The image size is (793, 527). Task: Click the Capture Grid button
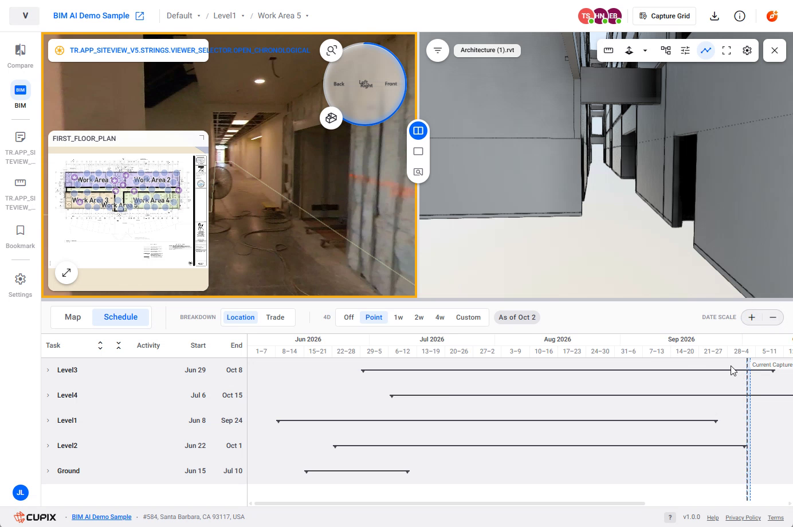(665, 16)
